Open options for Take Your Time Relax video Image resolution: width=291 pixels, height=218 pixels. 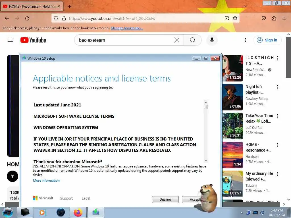277,116
